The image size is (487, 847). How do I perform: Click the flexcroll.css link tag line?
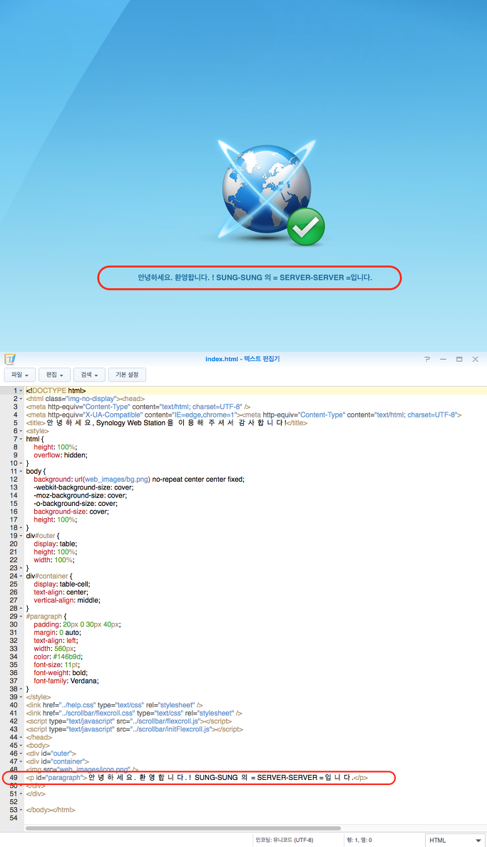(x=134, y=714)
